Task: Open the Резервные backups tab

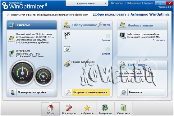Action: pyautogui.click(x=105, y=109)
